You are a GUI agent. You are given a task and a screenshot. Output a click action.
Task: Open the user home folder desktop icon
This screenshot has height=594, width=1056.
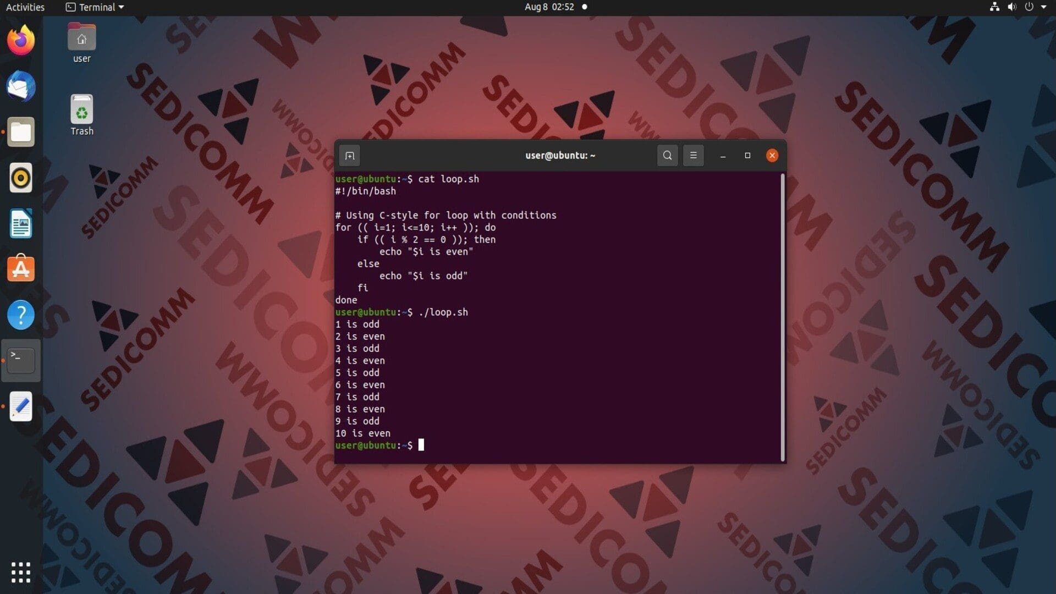(82, 43)
